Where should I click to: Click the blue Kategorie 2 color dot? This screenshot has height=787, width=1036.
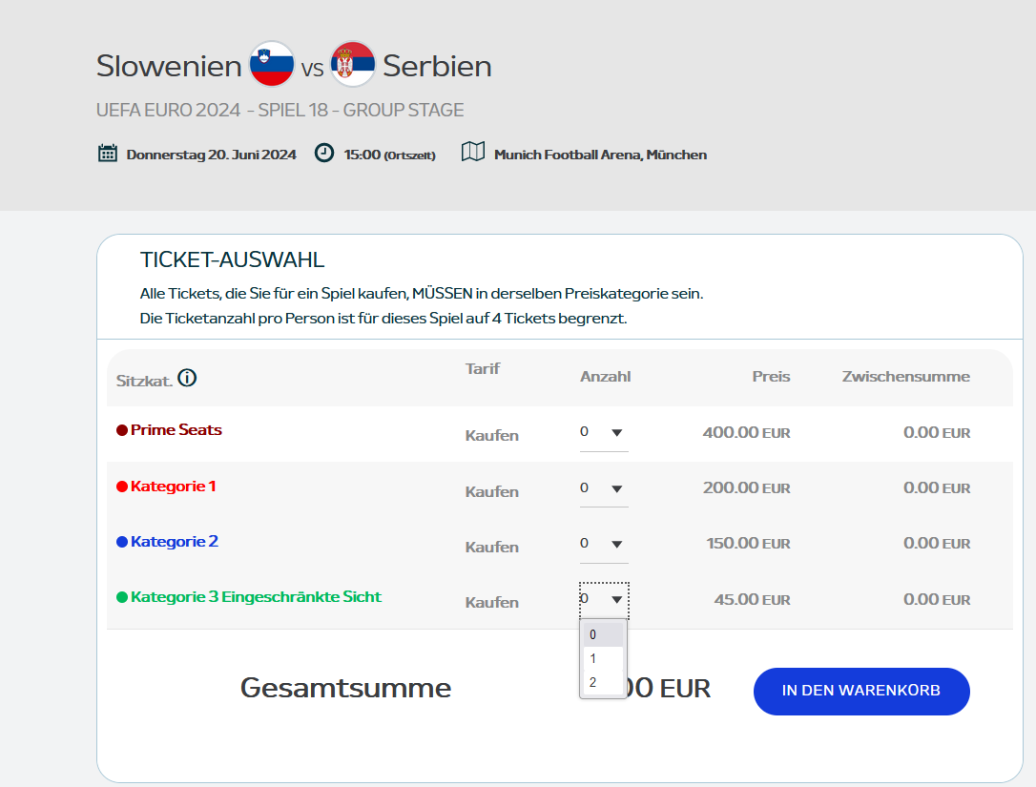click(122, 542)
